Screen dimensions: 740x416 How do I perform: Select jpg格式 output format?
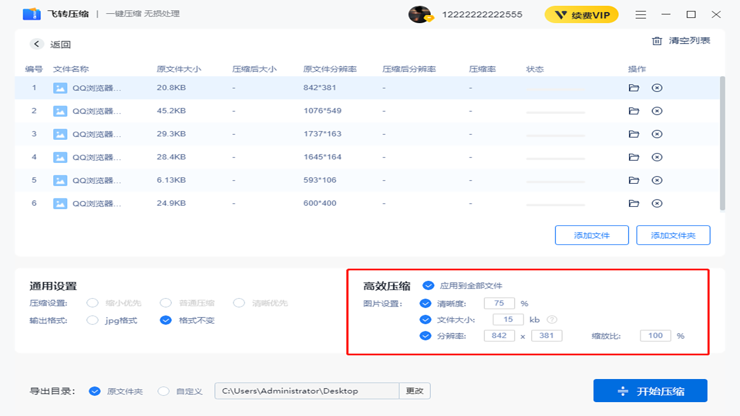(x=92, y=320)
